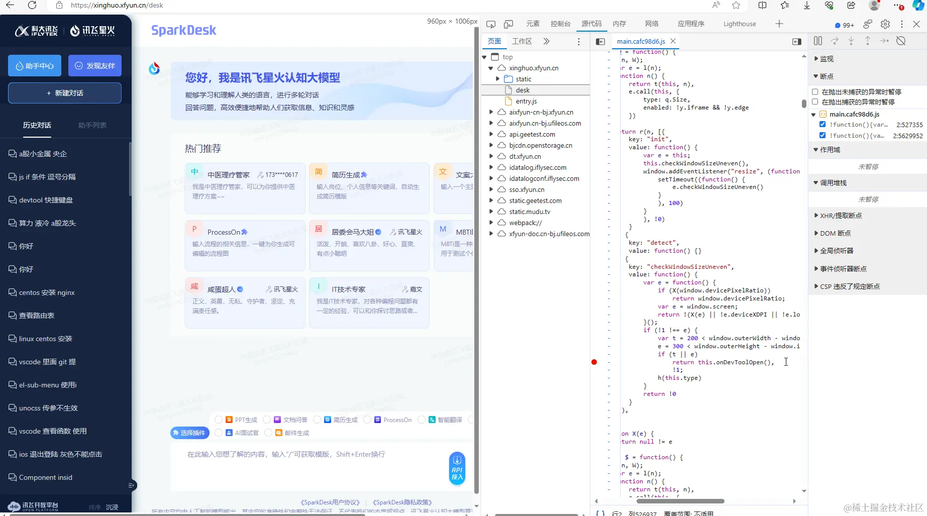Image resolution: width=927 pixels, height=516 pixels.
Task: Click the source code horizontal scrollbar
Action: [680, 501]
